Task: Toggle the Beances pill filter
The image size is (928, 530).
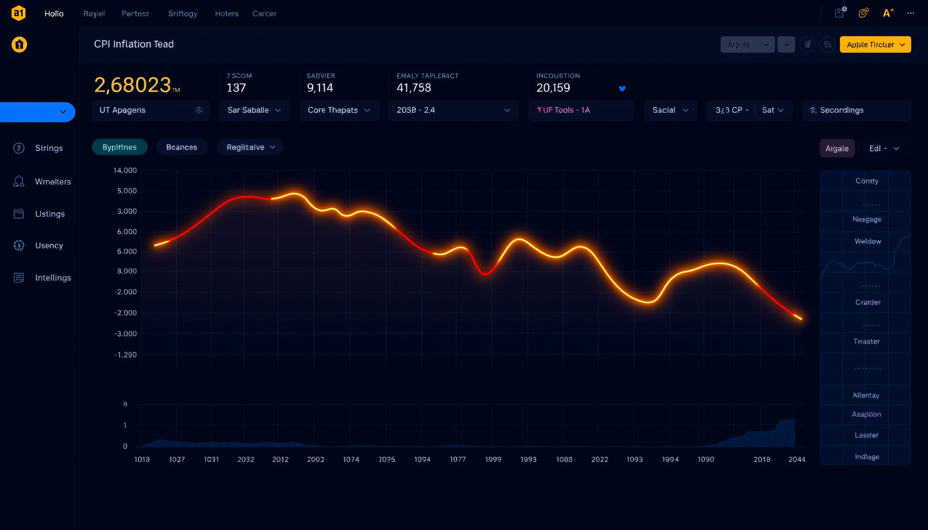Action: point(182,147)
